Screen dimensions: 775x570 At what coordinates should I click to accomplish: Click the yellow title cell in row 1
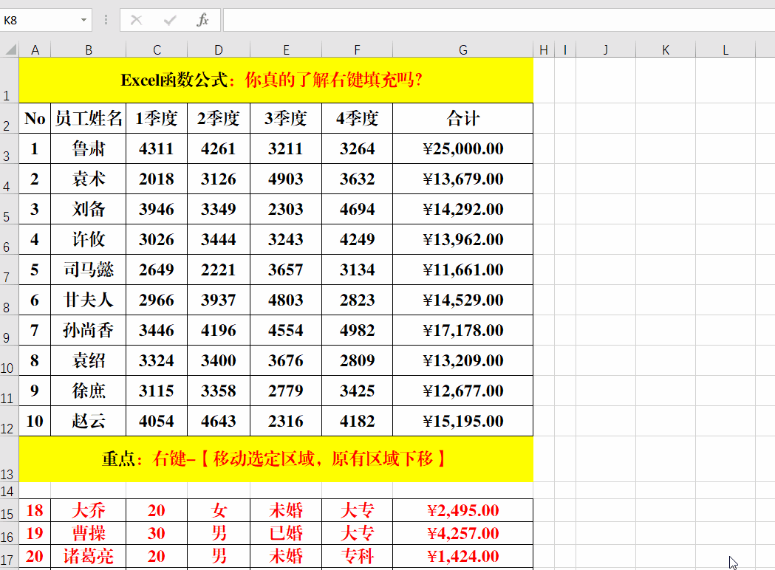(x=276, y=80)
